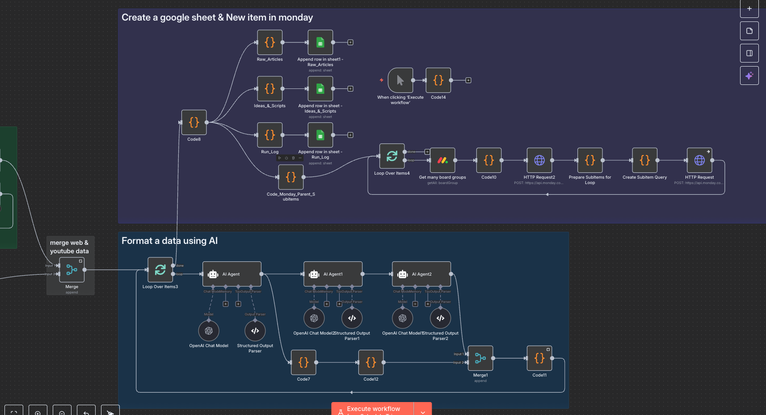This screenshot has height=415, width=766.
Task: Click the Execute workflow button
Action: coord(372,409)
